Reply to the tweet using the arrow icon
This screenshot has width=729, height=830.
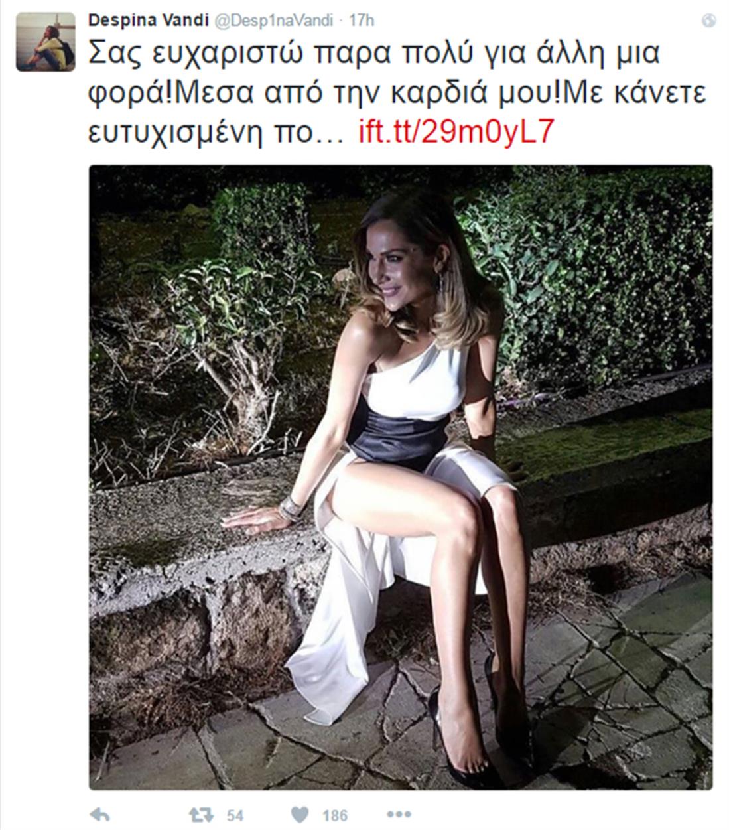click(x=99, y=815)
